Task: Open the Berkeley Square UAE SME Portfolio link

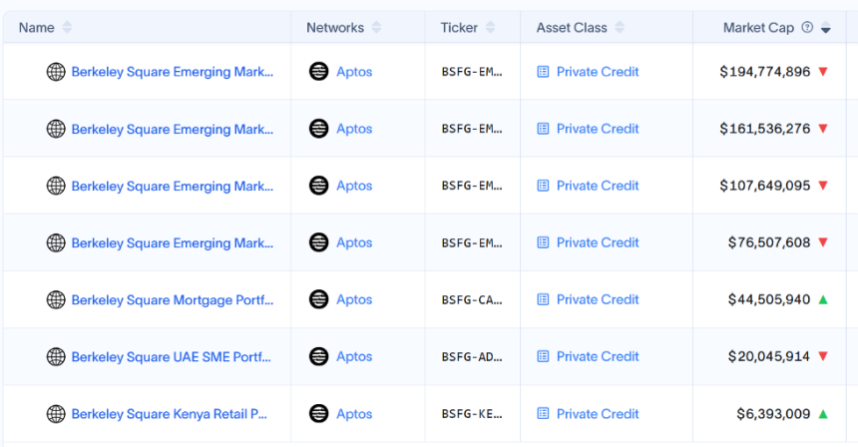Action: point(172,356)
